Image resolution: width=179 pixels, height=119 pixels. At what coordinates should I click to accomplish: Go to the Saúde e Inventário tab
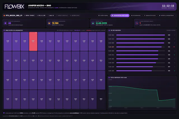[166, 15]
